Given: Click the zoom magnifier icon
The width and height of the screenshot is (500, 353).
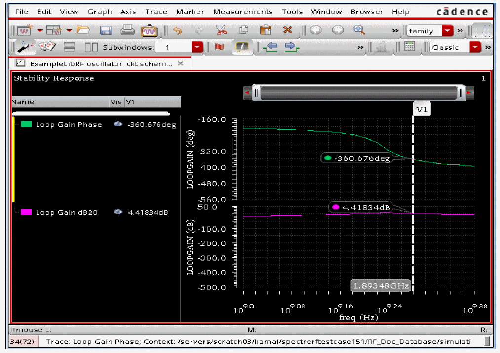Looking at the screenshot, I should point(359,30).
